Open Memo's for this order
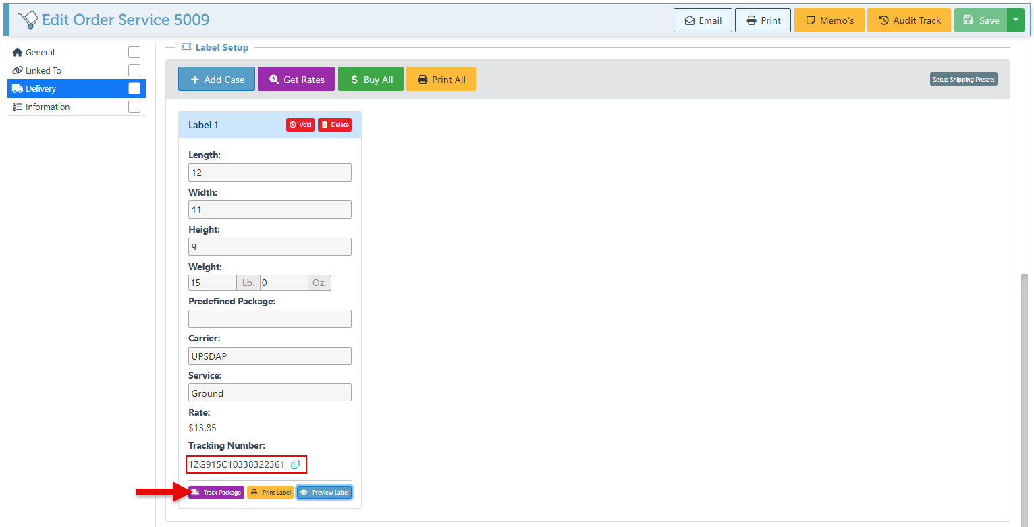The height and width of the screenshot is (527, 1034). tap(829, 20)
